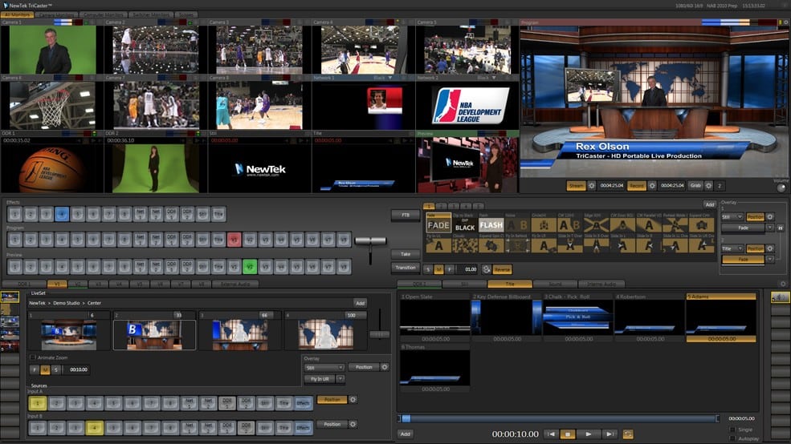Click the Stop playback button
This screenshot has width=791, height=444.
click(568, 434)
